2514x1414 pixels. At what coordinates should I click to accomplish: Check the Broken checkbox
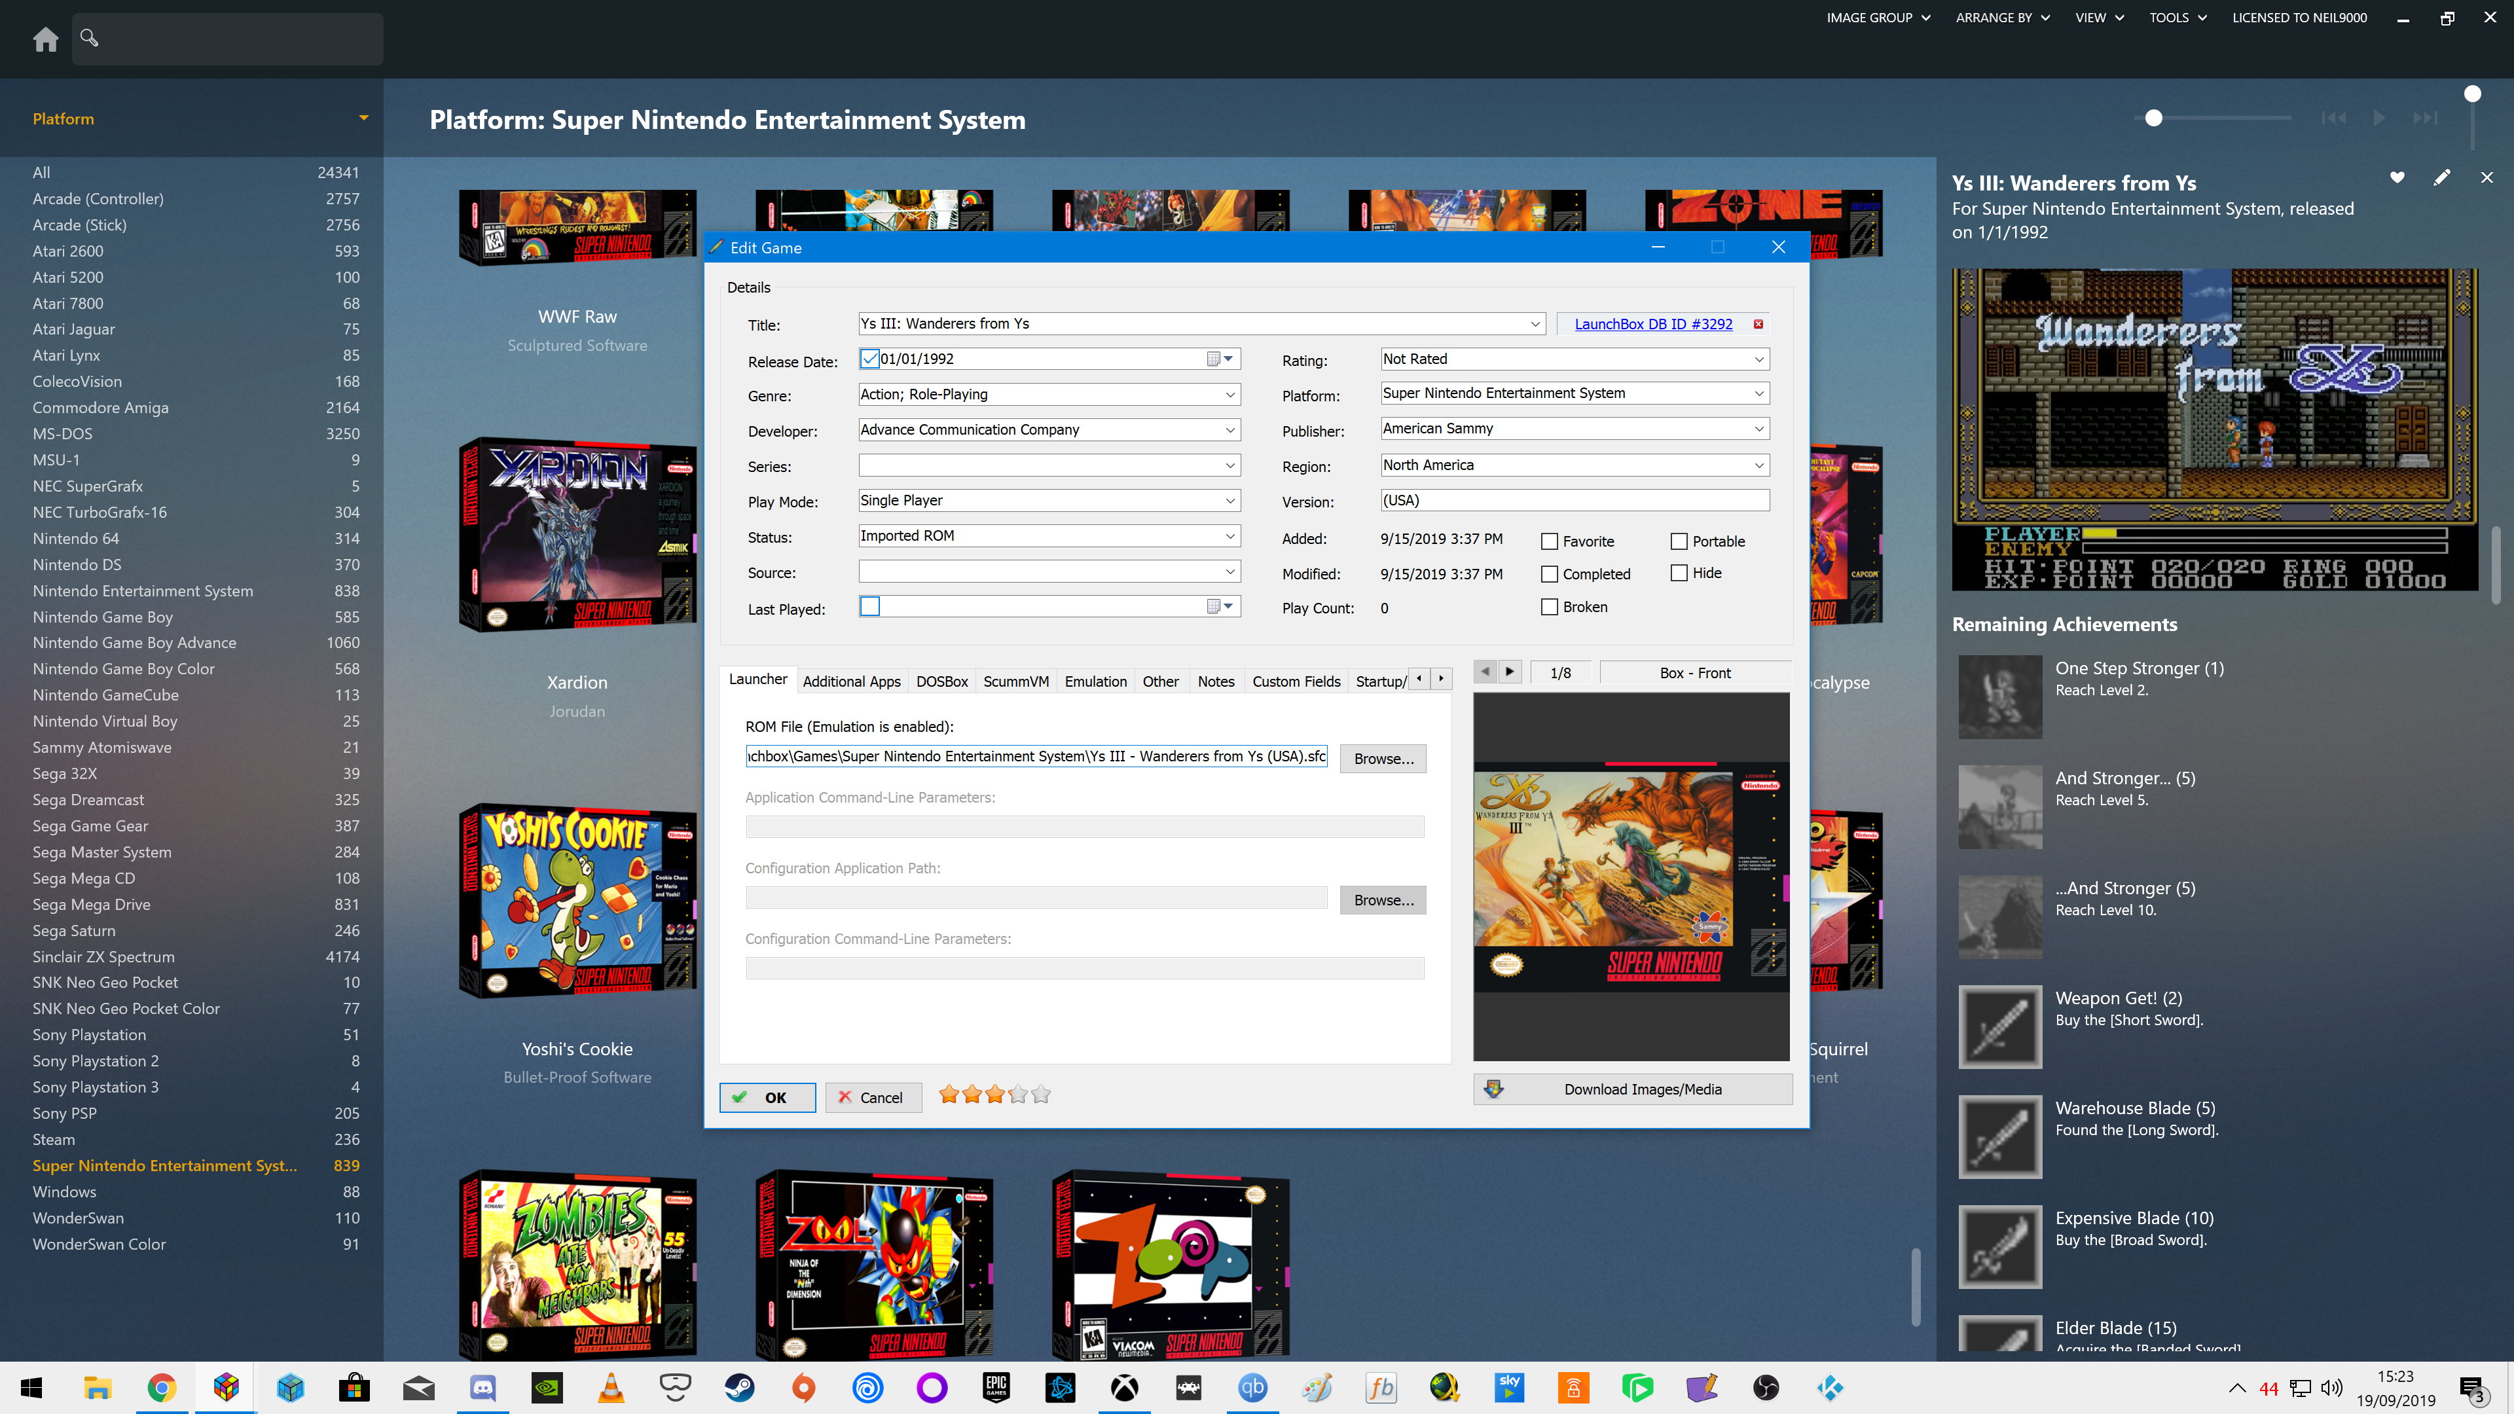1549,607
